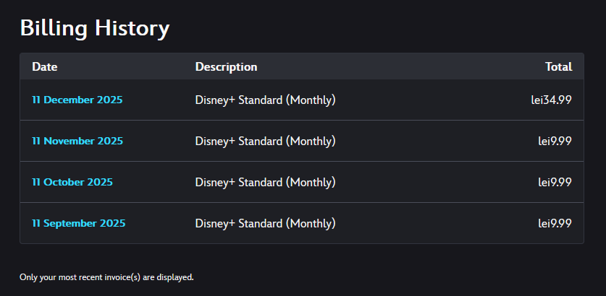Screen dimensions: 606x296
Task: Open the 11 October 2025 invoice link
Action: point(72,182)
